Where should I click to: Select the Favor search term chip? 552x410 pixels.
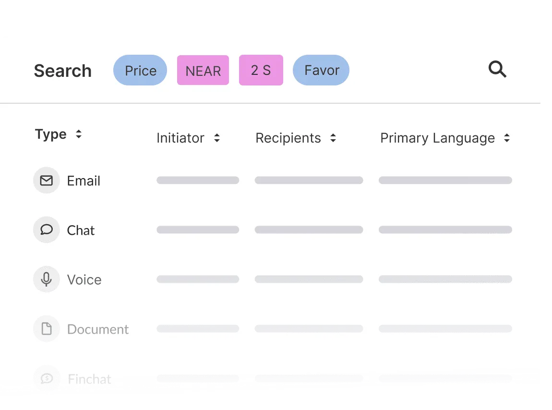point(321,71)
